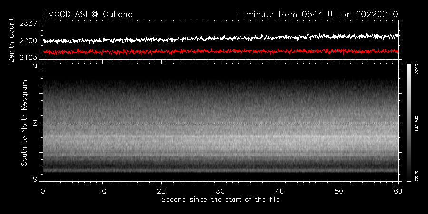
Task: Click the x-axis tick label 30
Action: [221, 191]
